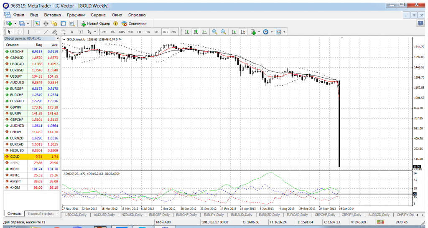Image resolution: width=428 pixels, height=228 pixels.
Task: Close the Обзор рынка panel
Action: 57,39
